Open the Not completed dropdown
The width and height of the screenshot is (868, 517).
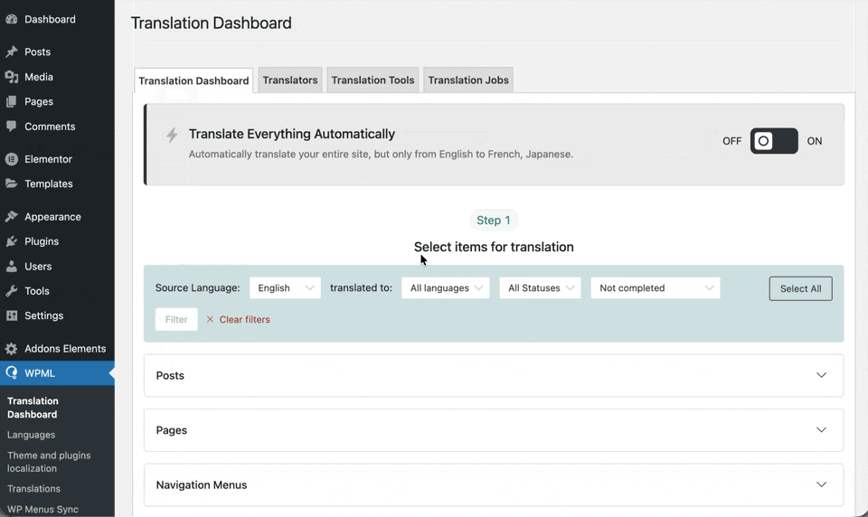point(656,287)
